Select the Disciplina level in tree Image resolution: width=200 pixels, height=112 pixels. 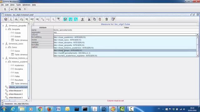[19, 69]
